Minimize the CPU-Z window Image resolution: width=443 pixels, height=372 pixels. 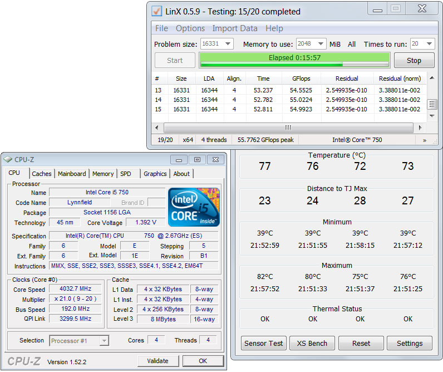click(x=179, y=160)
